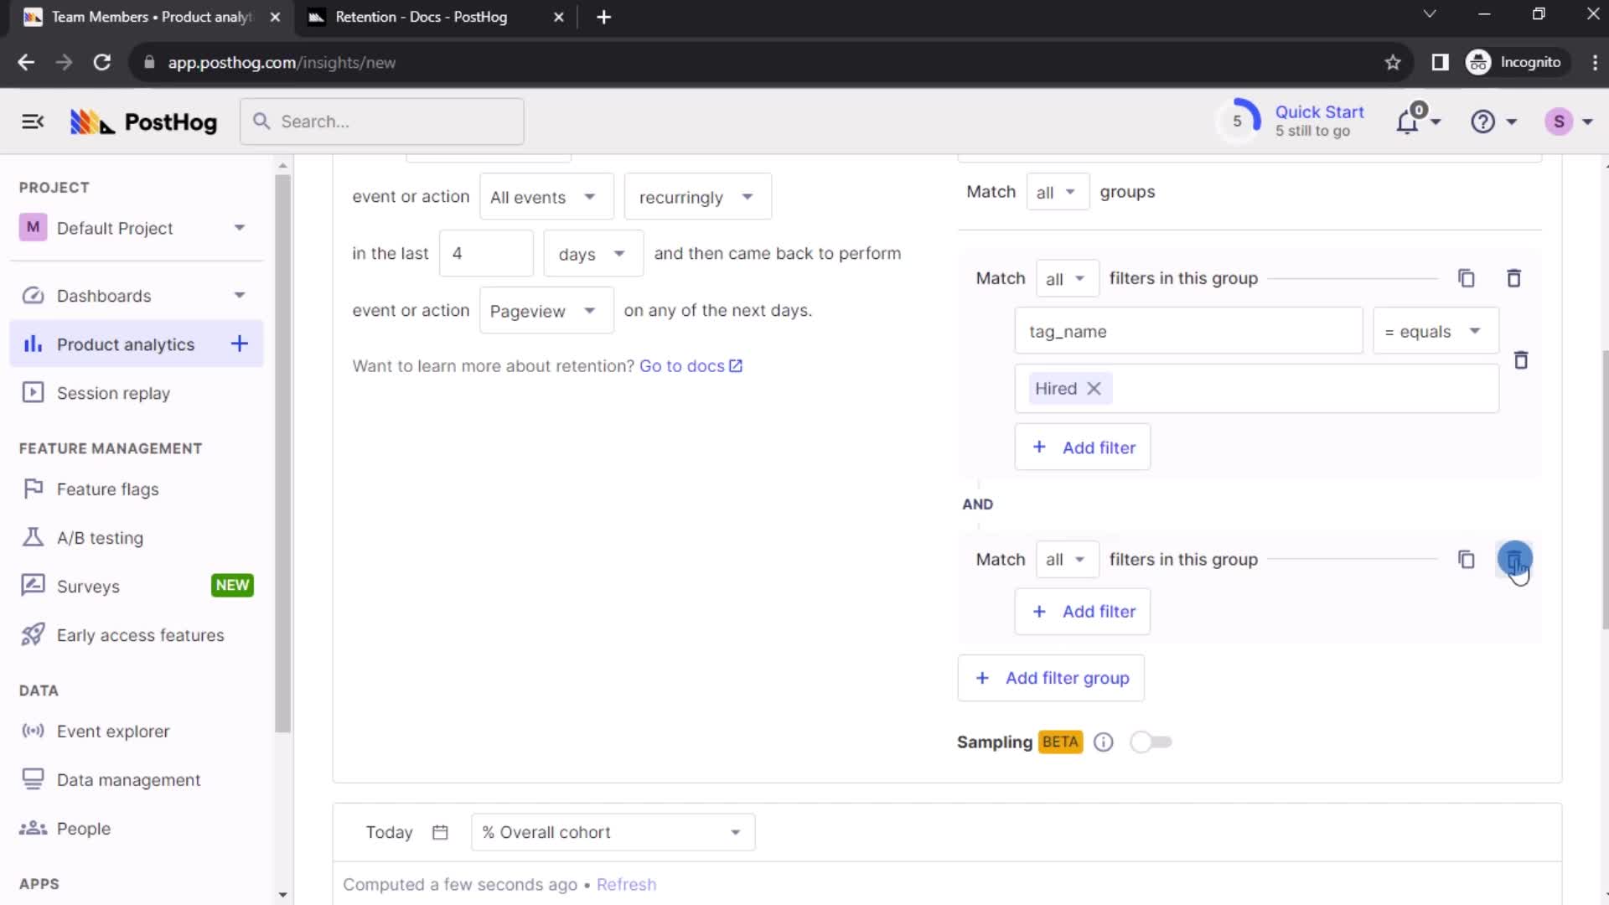The image size is (1609, 905).
Task: Click the delete filter row icon inside first group
Action: tap(1523, 360)
